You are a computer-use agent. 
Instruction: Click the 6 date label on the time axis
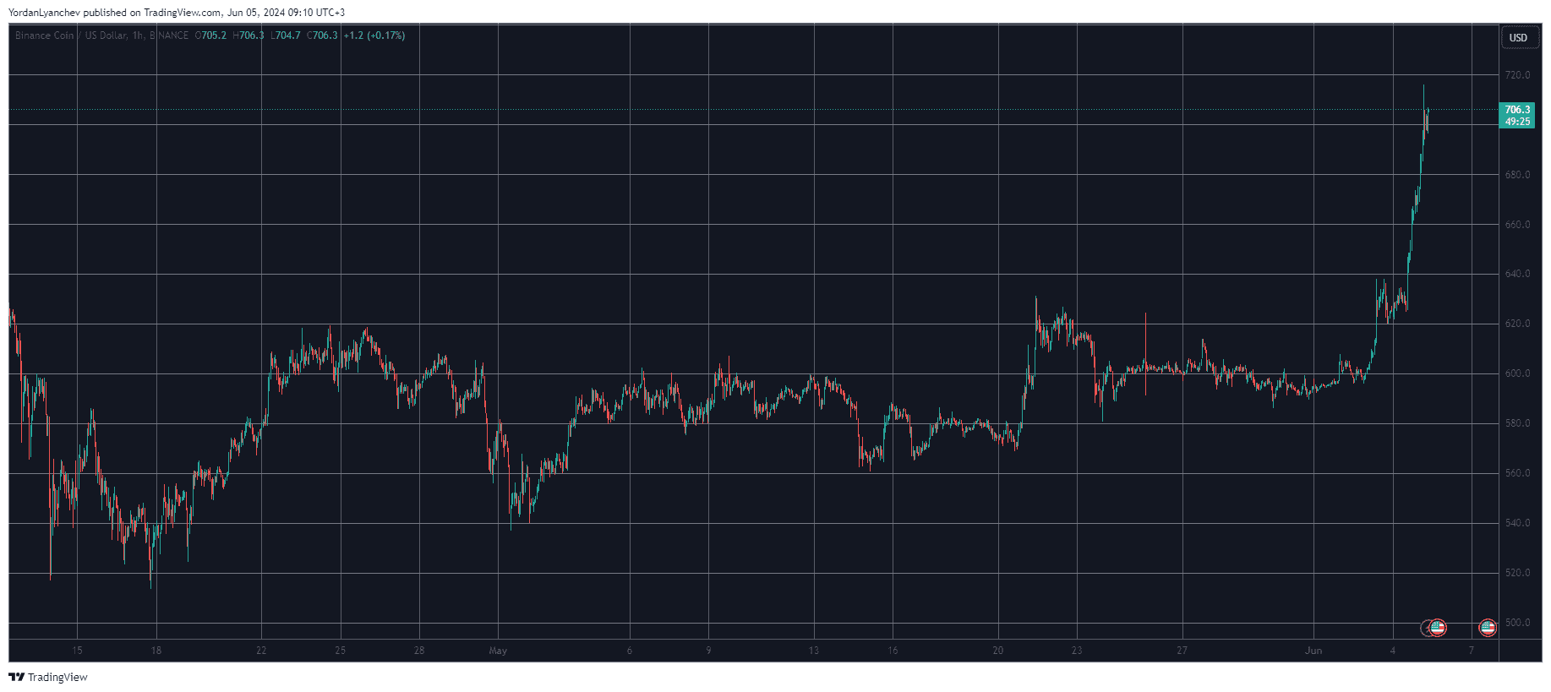630,651
